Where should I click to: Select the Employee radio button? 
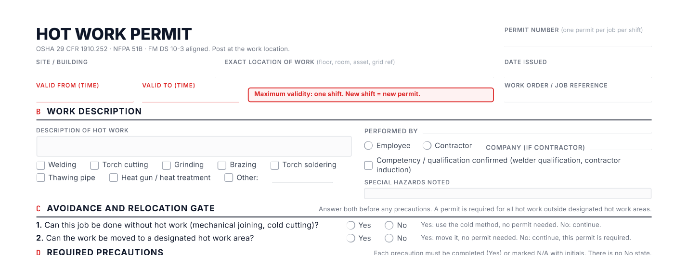coord(369,145)
